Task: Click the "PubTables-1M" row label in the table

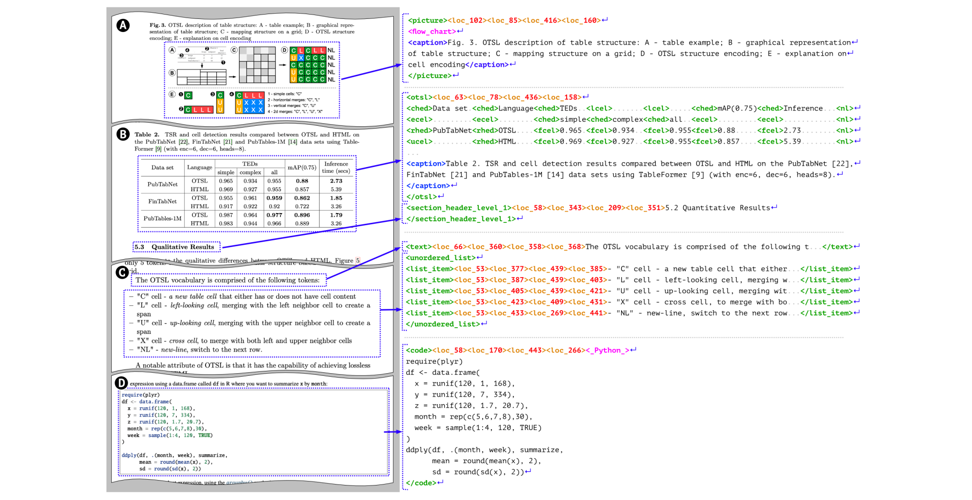Action: pos(162,218)
